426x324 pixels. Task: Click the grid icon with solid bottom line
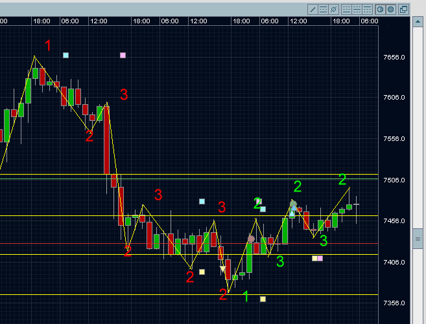(347, 9)
